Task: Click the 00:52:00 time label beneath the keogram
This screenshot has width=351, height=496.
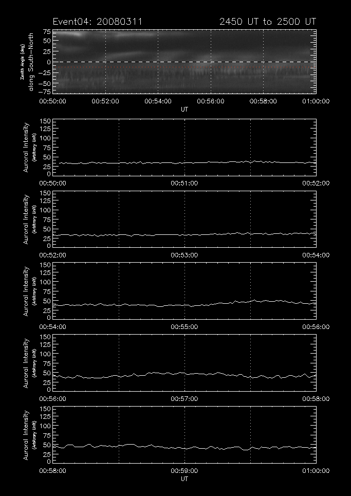Action: click(105, 101)
